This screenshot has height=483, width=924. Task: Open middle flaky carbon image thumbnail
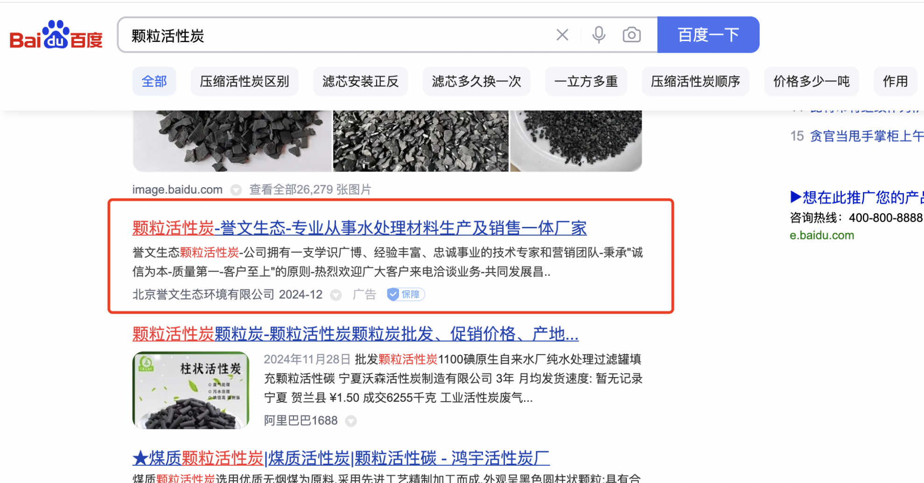click(420, 141)
